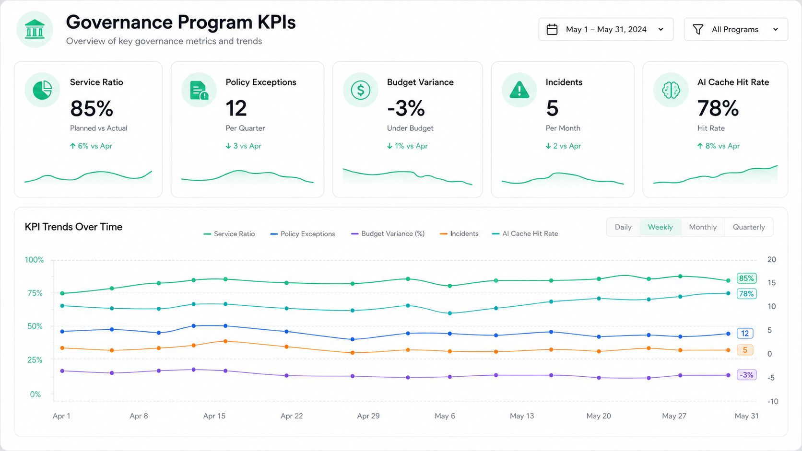Viewport: 802px width, 451px height.
Task: Click the governance building logo icon
Action: tap(35, 30)
